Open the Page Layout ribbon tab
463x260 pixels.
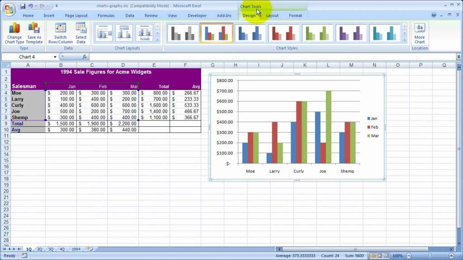pos(76,16)
